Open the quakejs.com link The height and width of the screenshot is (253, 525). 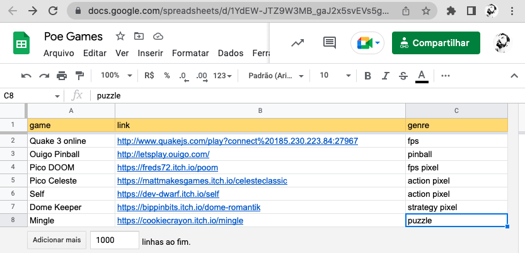click(x=238, y=141)
